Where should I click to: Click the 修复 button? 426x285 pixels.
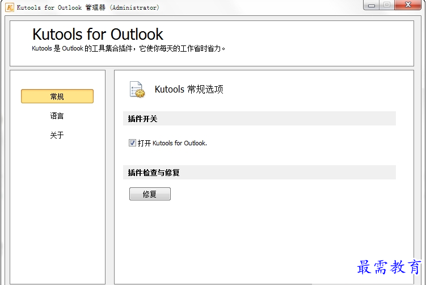[150, 194]
